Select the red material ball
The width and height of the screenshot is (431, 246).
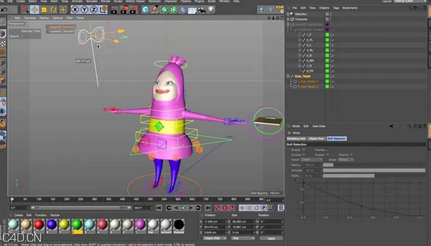pos(39,224)
